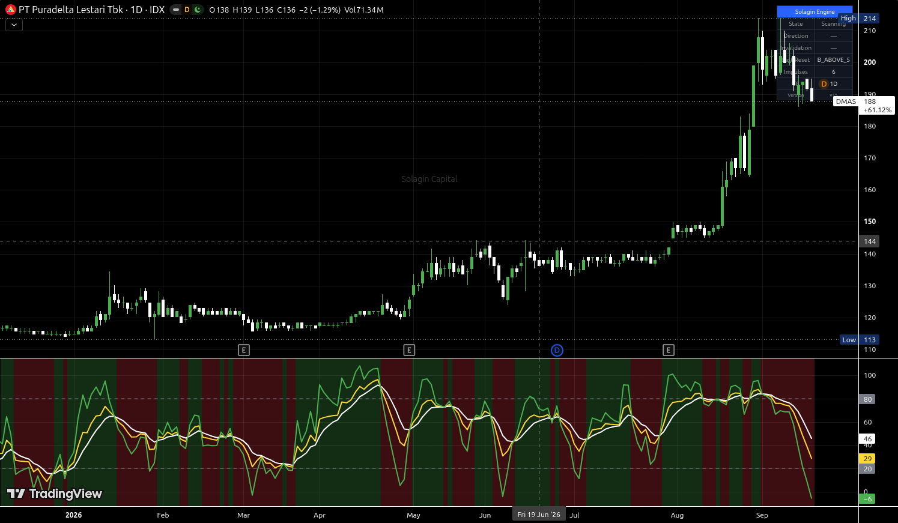Click the Scanning state cell
Screen dimensions: 898x523
point(833,24)
